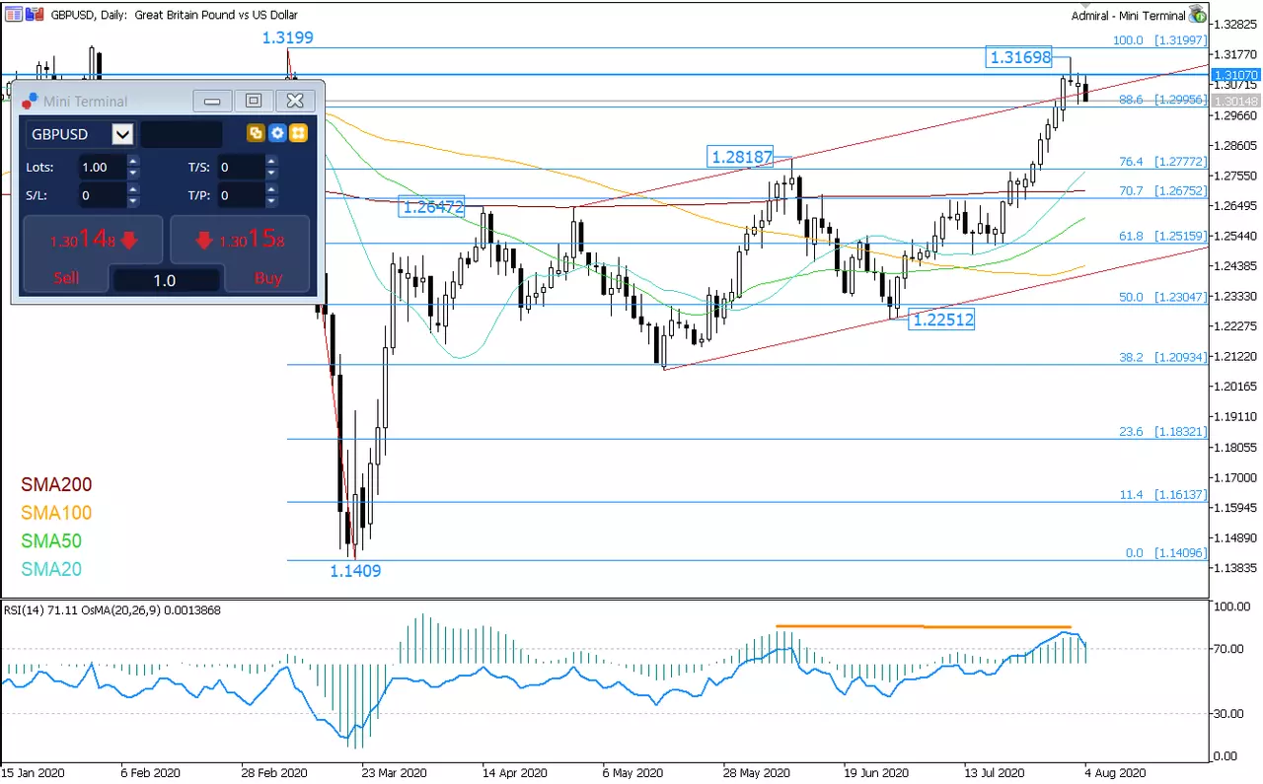
Task: Click the RSI(14) OsMA indicator label
Action: click(x=112, y=609)
